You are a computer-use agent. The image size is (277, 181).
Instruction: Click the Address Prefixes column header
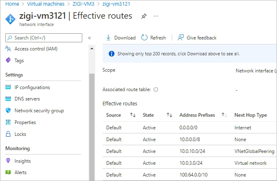pyautogui.click(x=197, y=115)
